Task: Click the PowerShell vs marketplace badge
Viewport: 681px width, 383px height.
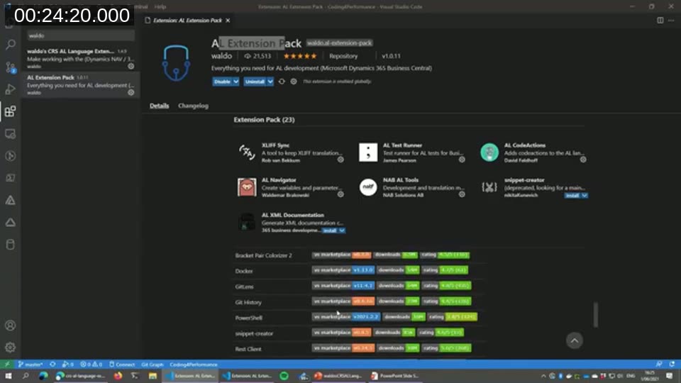Action: (345, 317)
